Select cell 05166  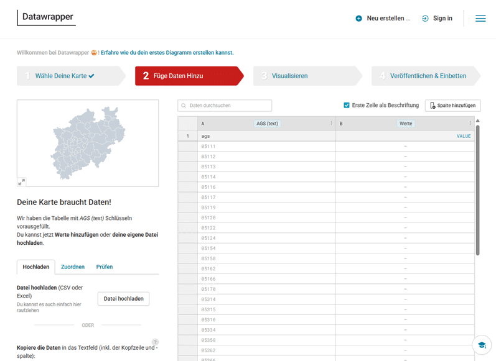[x=266, y=279]
